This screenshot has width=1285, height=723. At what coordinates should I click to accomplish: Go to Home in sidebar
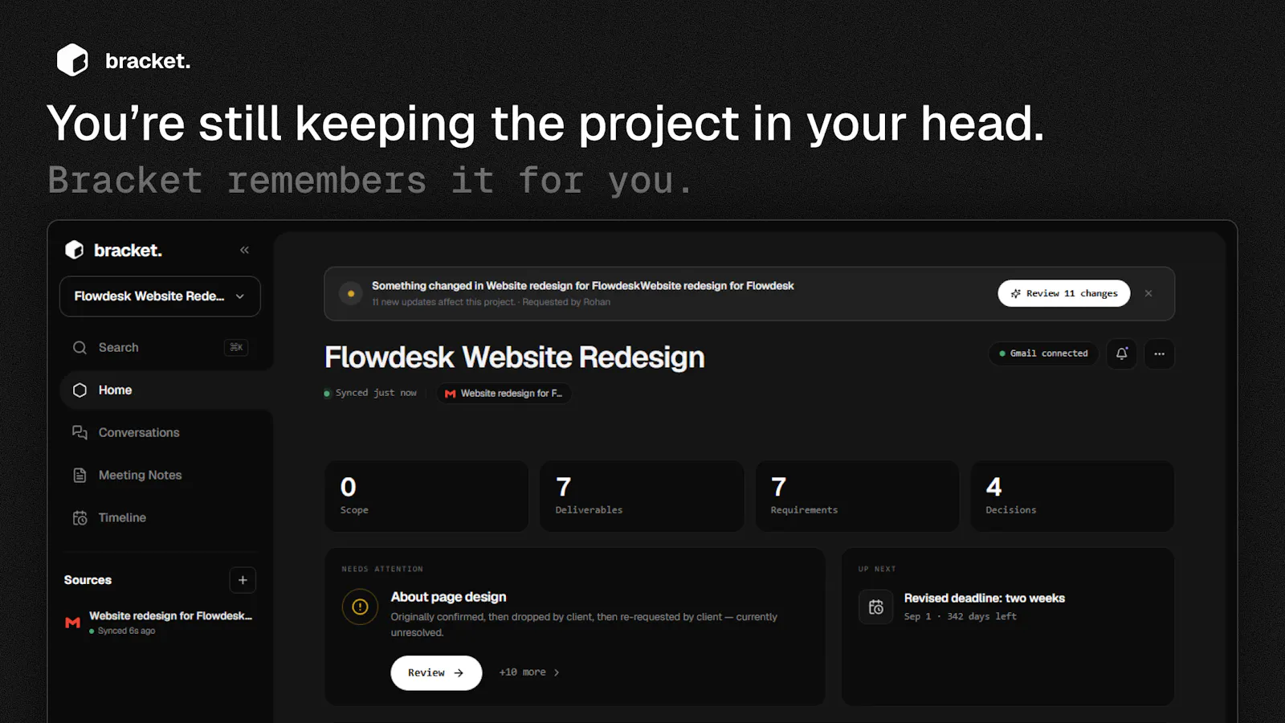click(x=165, y=390)
